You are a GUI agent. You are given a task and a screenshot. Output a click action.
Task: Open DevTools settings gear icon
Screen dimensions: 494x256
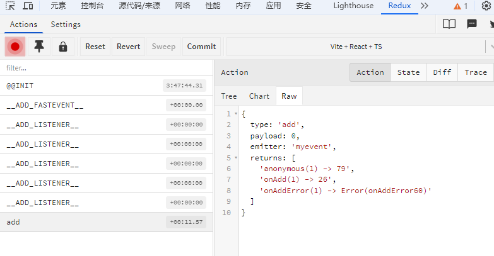pyautogui.click(x=487, y=6)
